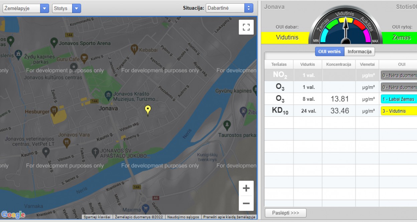Open the Naudojimo sąlygos link
Viewport: 417px width, 222px height.
click(183, 217)
